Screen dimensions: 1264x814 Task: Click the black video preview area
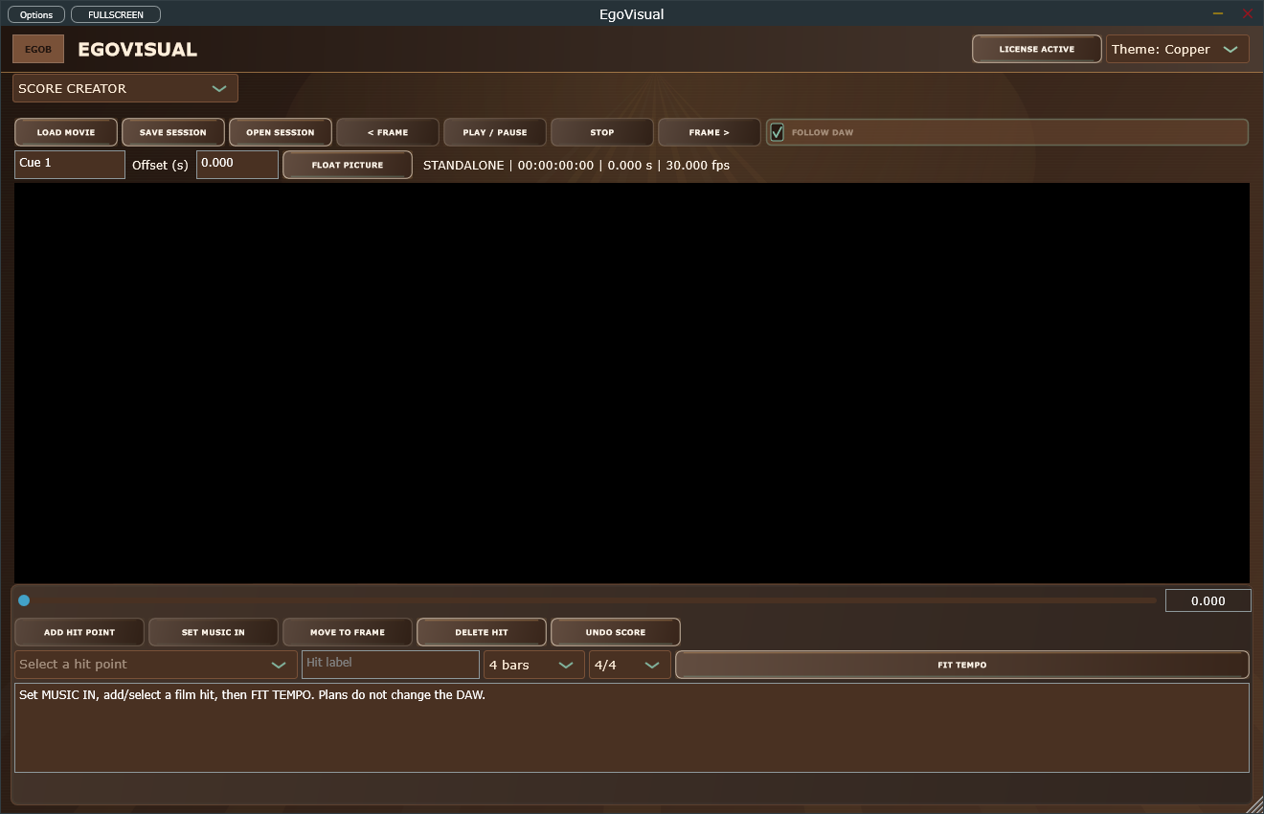click(x=632, y=382)
